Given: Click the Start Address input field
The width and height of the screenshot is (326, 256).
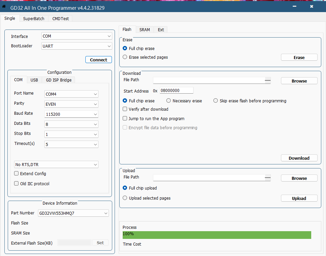Looking at the screenshot, I should click(x=176, y=91).
